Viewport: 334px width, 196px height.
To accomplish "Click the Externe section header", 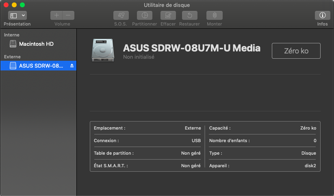I will click(x=12, y=57).
